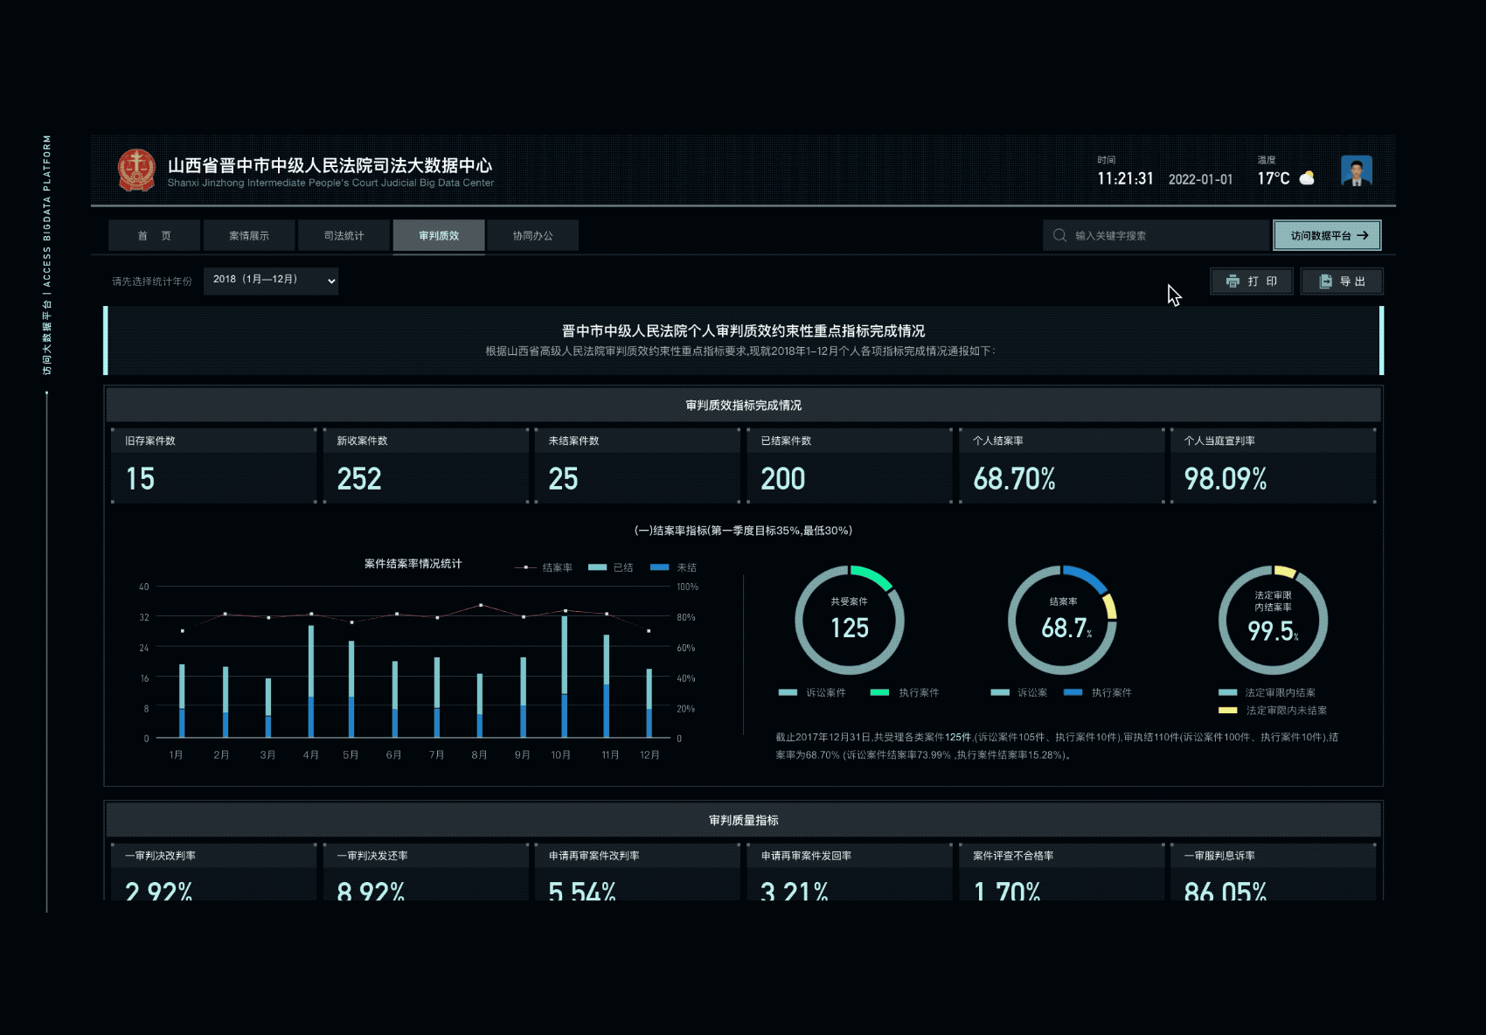Toggle 诉讼案 legend under 结案率 donut
This screenshot has height=1035, width=1486.
pos(1018,692)
